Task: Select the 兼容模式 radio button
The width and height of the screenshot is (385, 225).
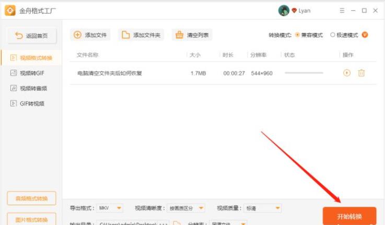Action: coord(297,35)
